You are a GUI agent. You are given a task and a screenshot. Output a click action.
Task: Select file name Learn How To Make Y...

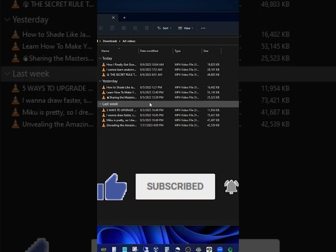121,92
